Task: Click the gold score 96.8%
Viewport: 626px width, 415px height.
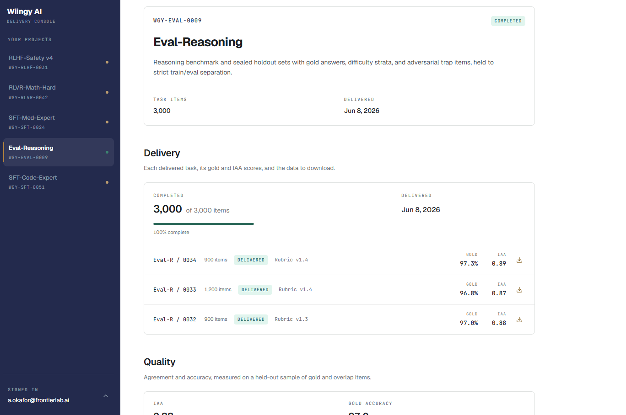Action: pyautogui.click(x=469, y=293)
